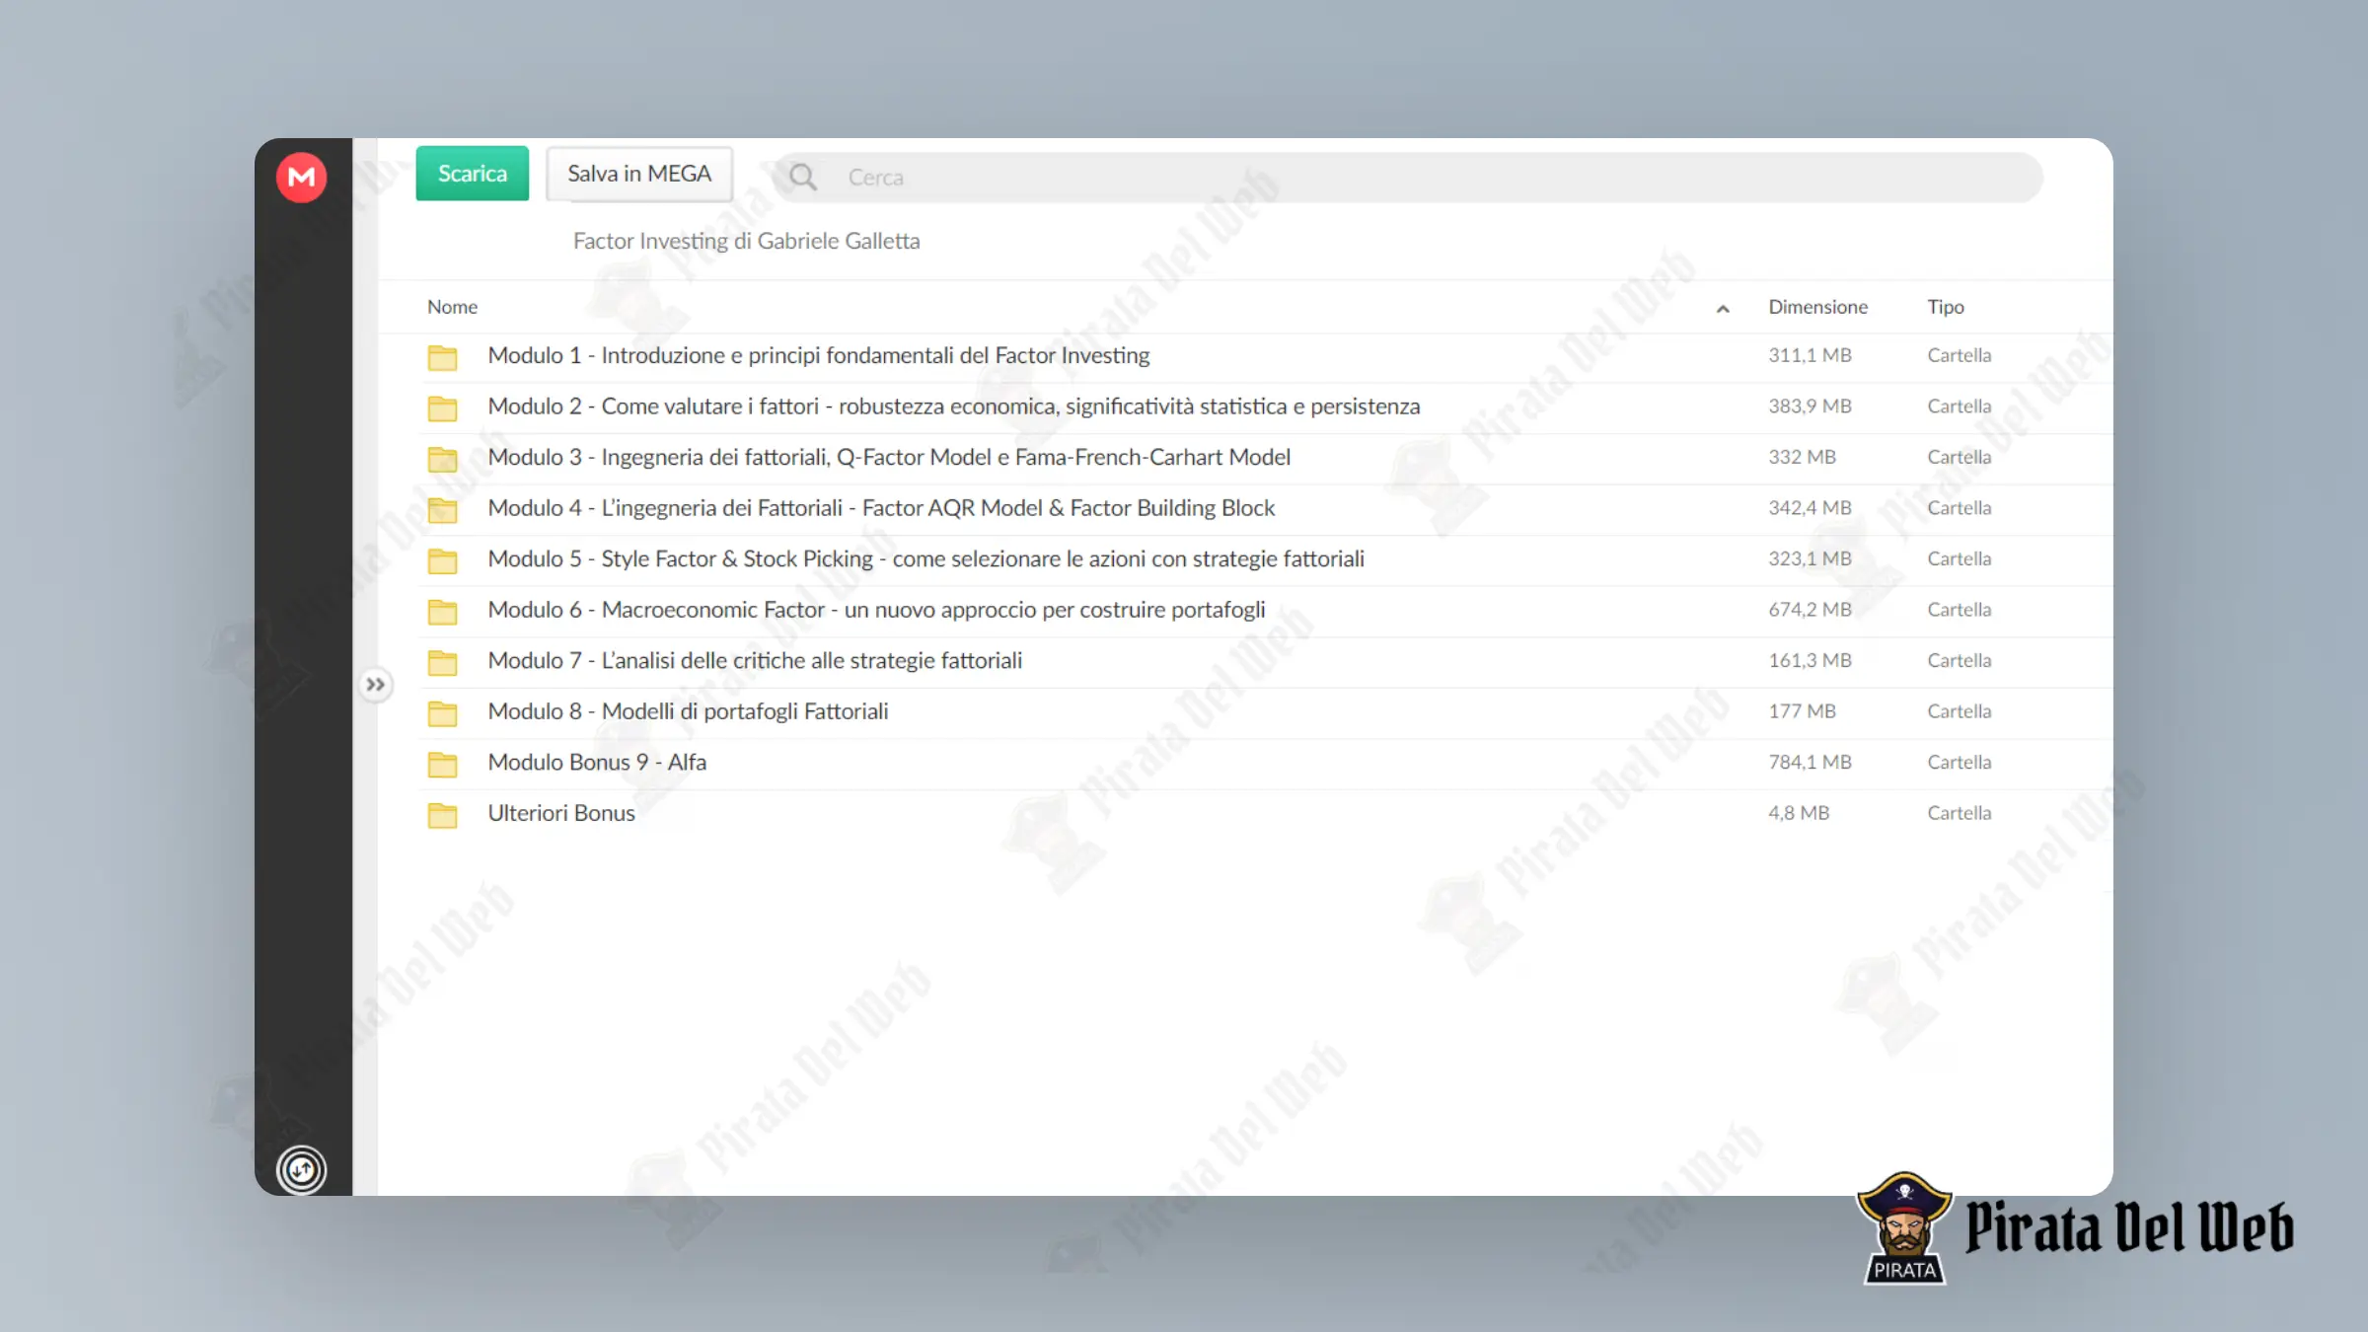Select the Ulteriori Bonus folder icon
This screenshot has width=2368, height=1332.
(x=442, y=815)
